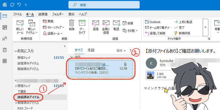Click the 返信 reply button

point(95,26)
